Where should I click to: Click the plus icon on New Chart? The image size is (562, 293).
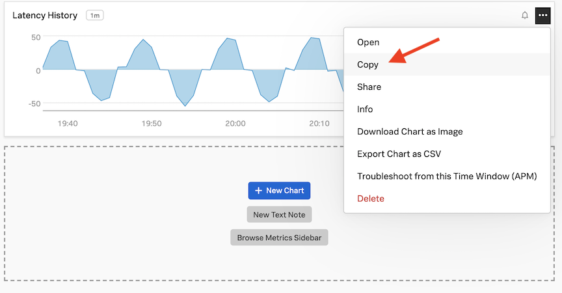(258, 190)
